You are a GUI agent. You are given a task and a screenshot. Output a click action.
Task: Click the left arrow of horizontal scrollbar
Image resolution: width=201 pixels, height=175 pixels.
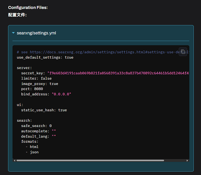point(14,161)
